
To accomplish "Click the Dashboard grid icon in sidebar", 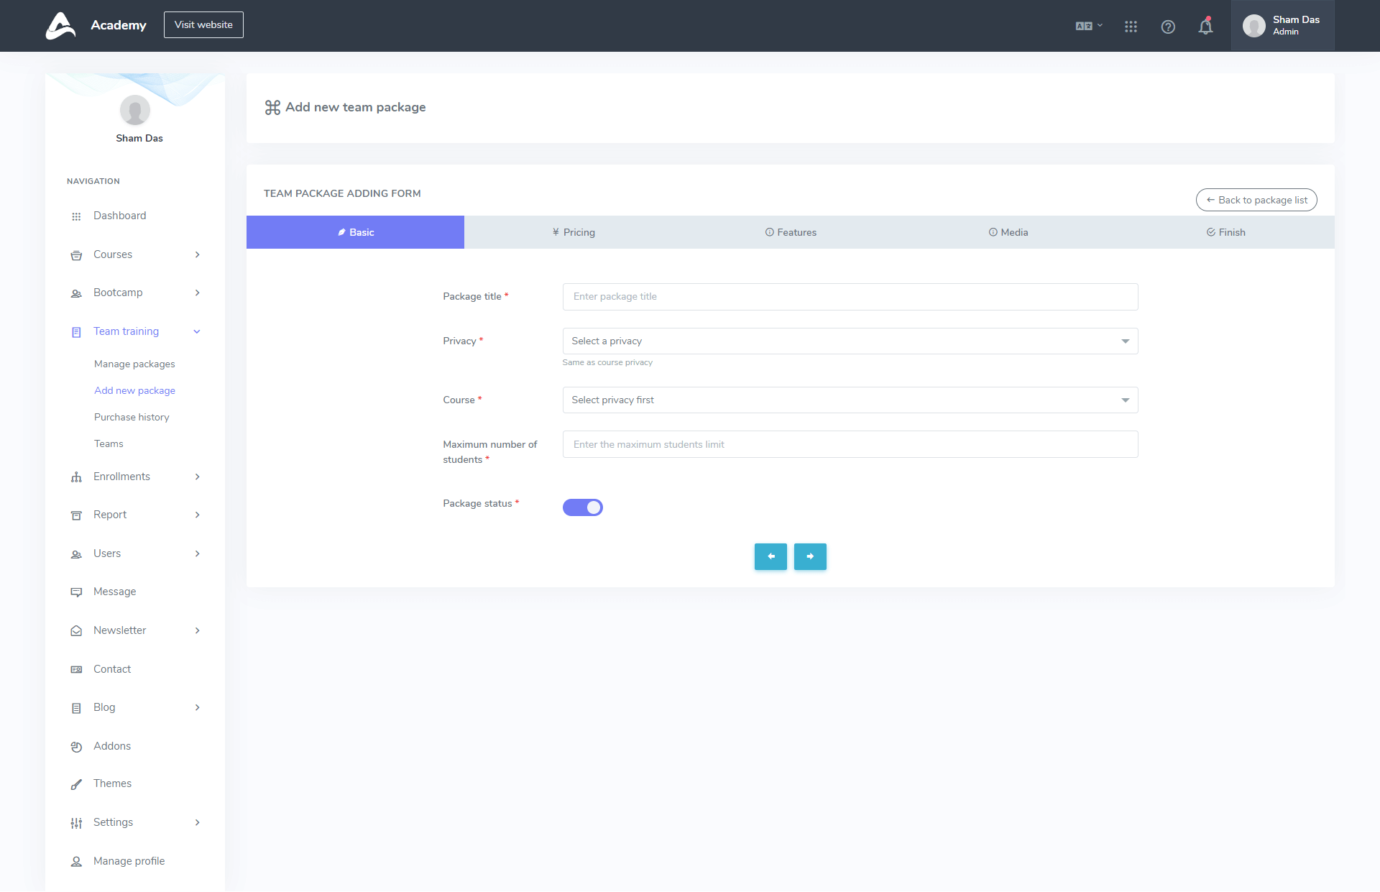I will click(76, 216).
